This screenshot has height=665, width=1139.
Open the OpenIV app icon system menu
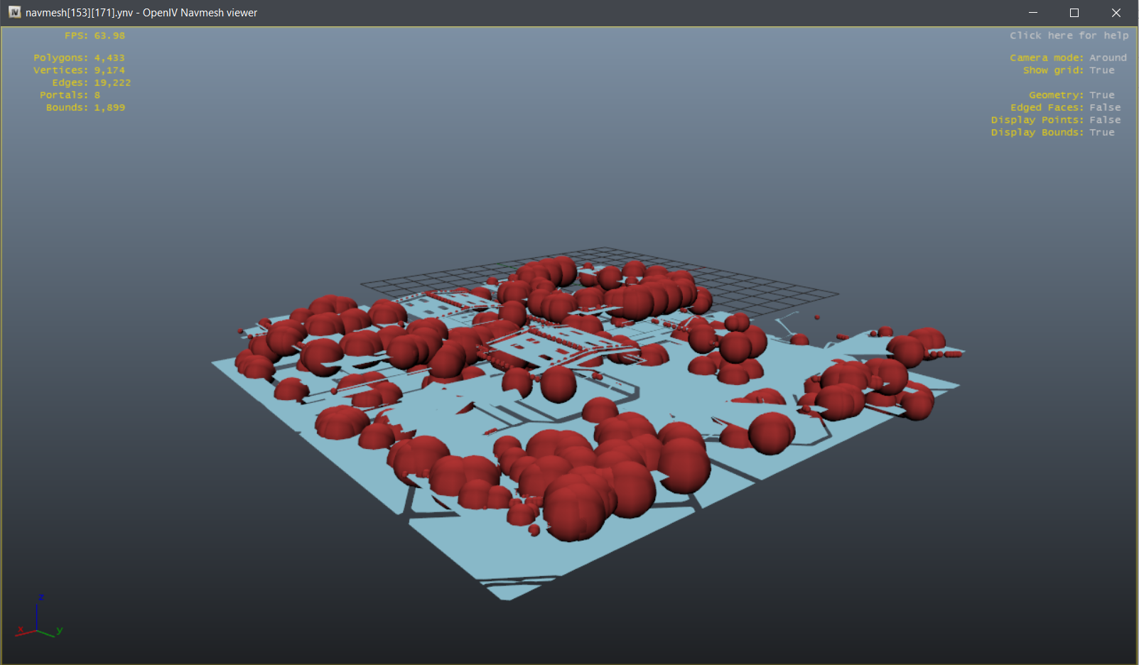[x=14, y=12]
